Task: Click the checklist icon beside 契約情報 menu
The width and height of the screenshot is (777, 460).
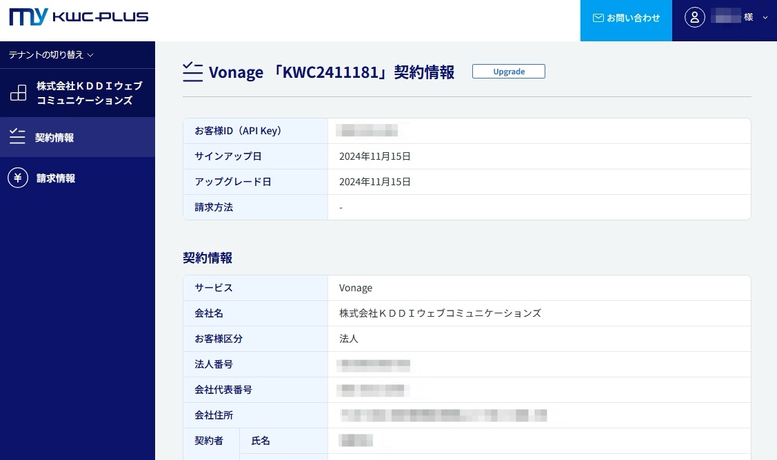Action: click(17, 136)
